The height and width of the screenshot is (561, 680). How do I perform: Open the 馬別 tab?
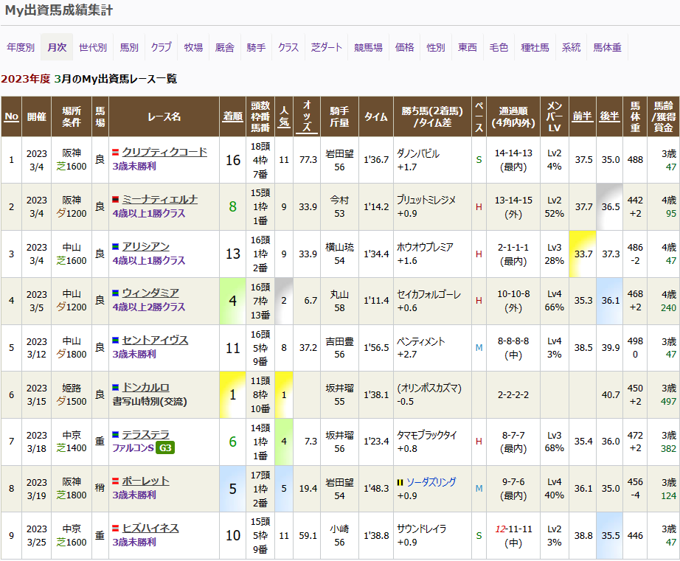(x=129, y=47)
